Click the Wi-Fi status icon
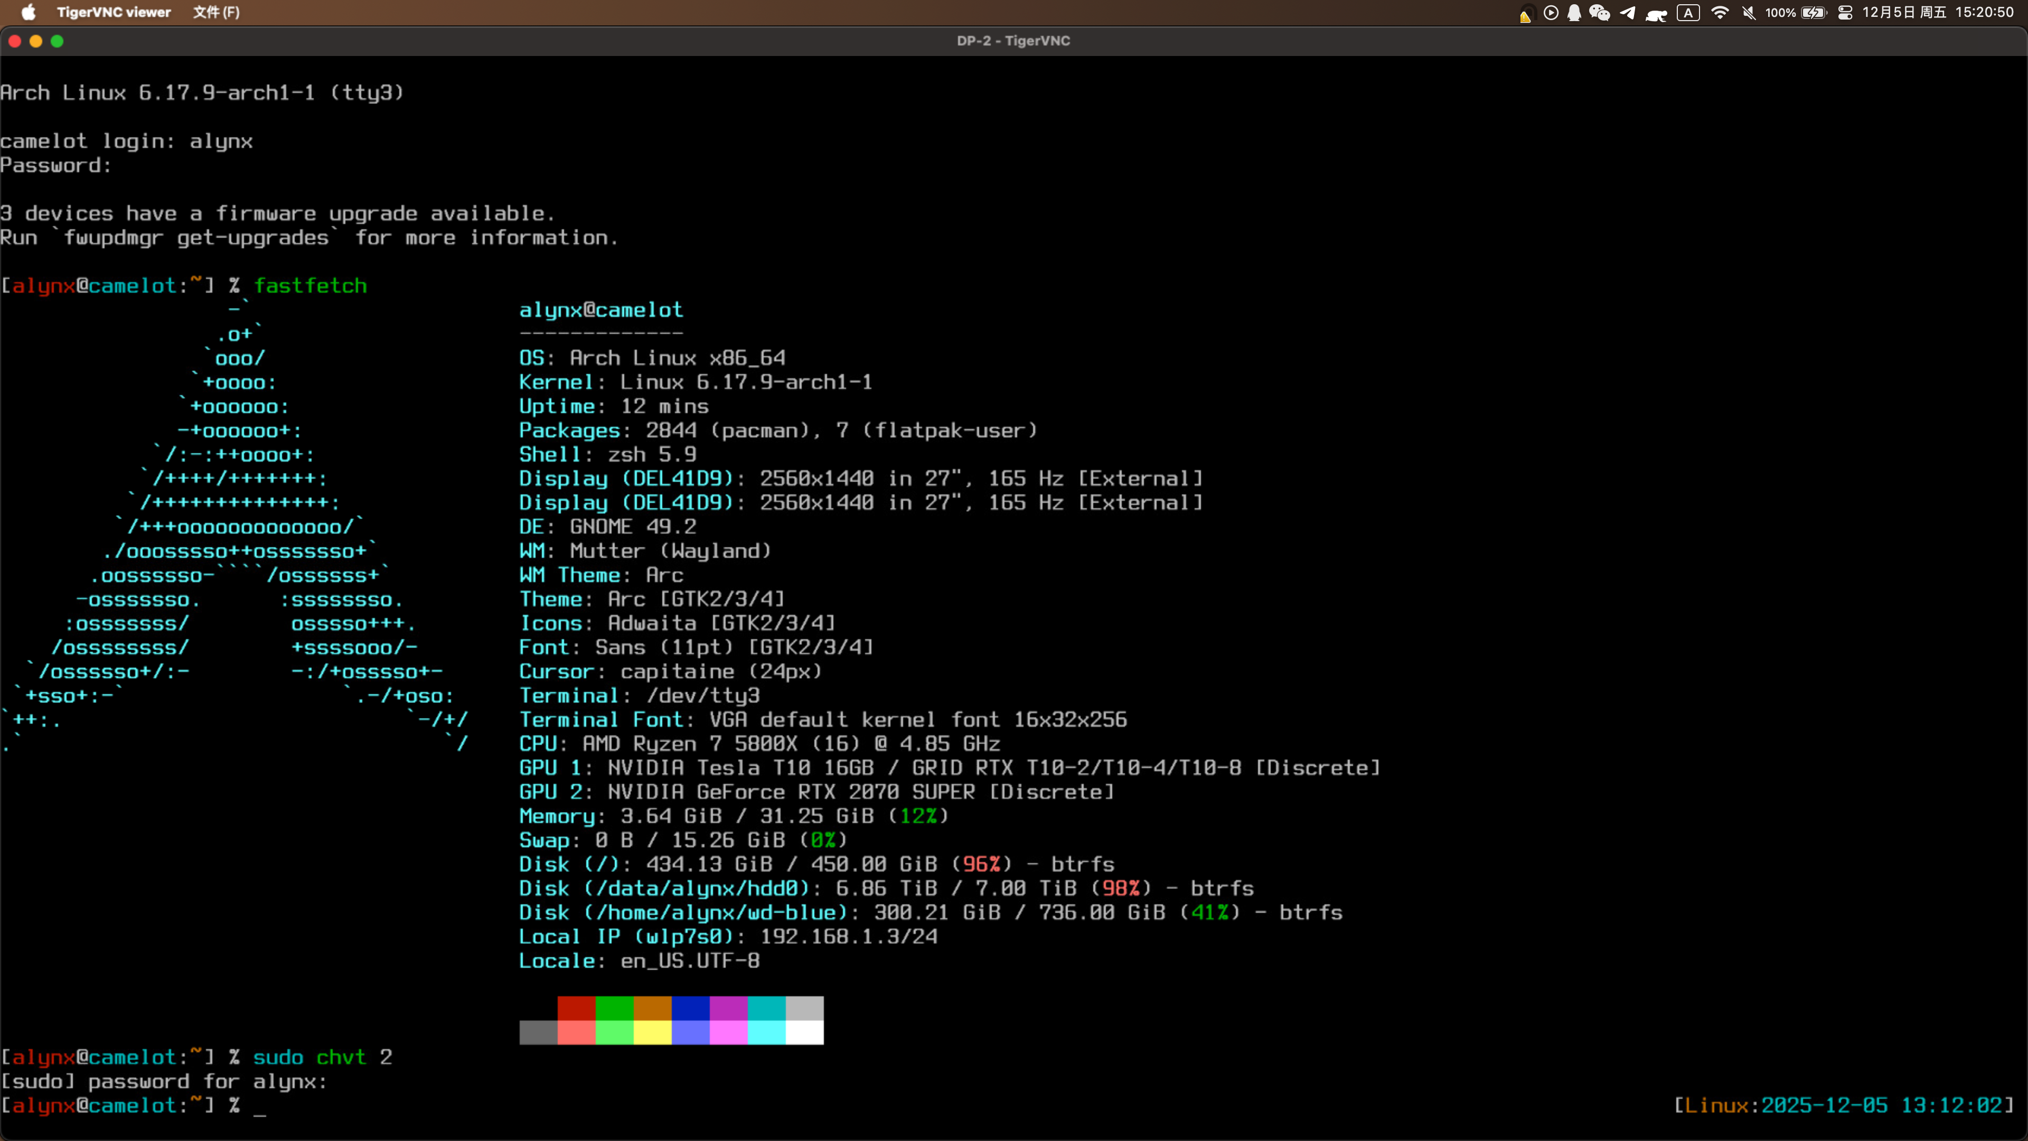 (x=1720, y=13)
